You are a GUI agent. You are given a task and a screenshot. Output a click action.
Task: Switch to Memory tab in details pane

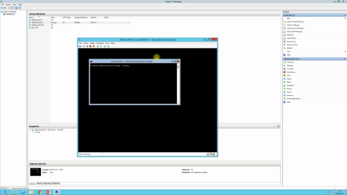[40, 184]
